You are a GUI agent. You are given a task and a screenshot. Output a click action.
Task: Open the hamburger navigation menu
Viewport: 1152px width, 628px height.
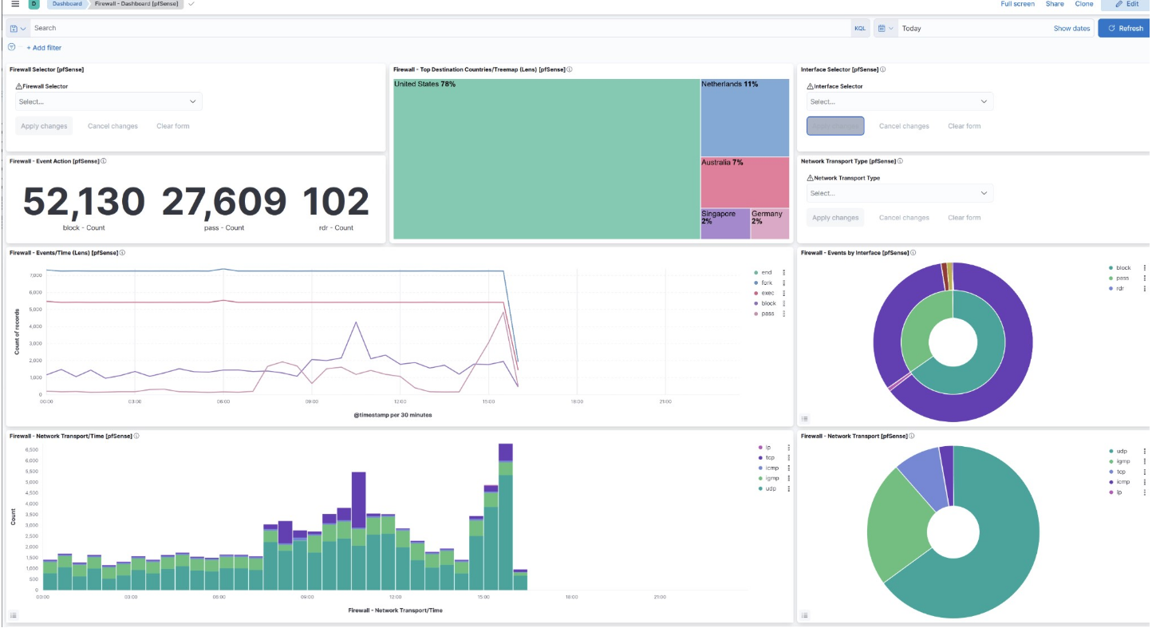pos(15,4)
